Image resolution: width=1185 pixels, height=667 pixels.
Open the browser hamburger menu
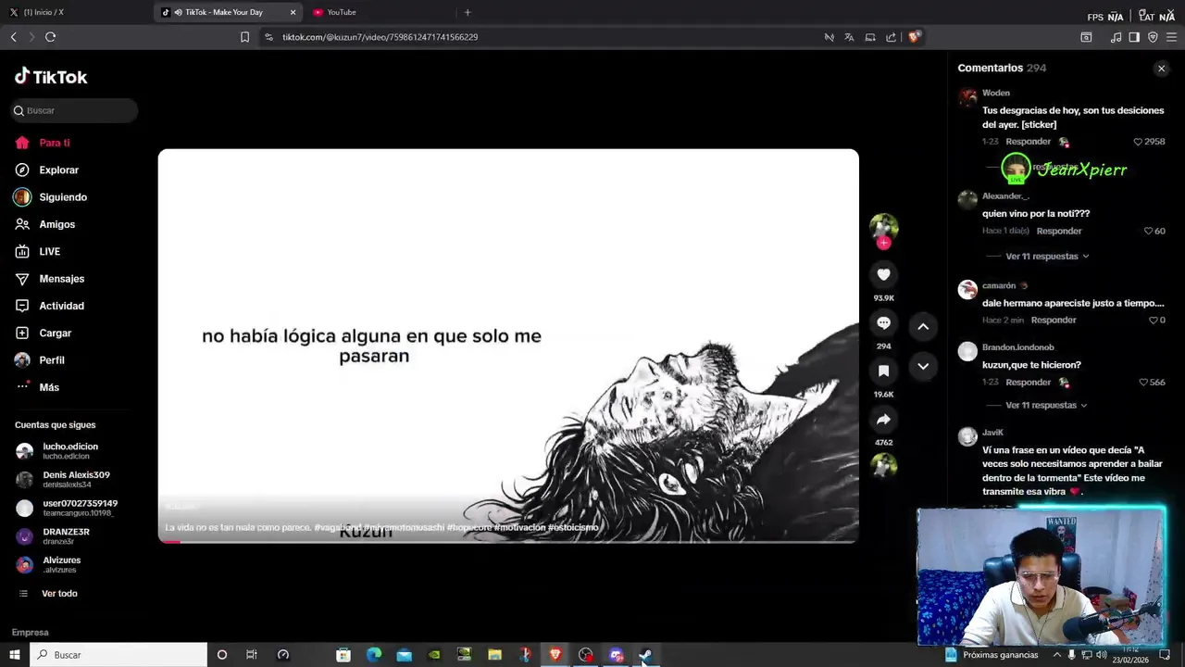click(1171, 37)
